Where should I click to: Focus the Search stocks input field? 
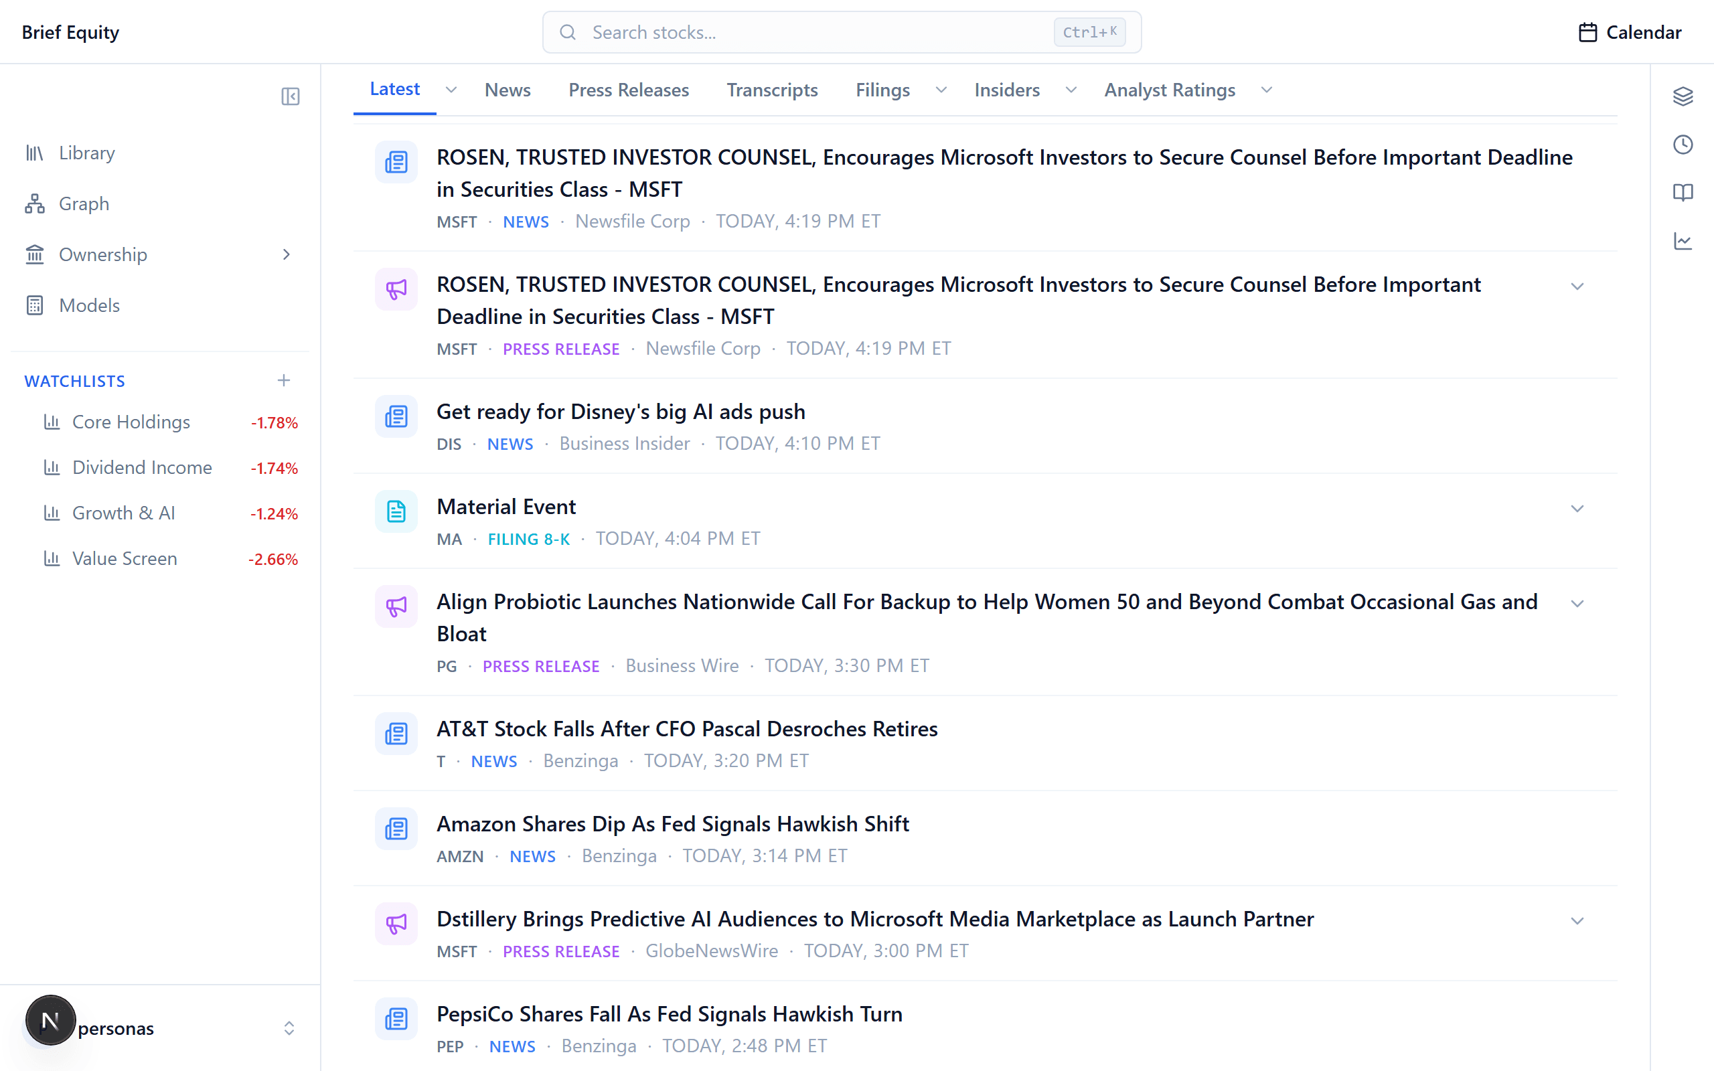point(842,33)
